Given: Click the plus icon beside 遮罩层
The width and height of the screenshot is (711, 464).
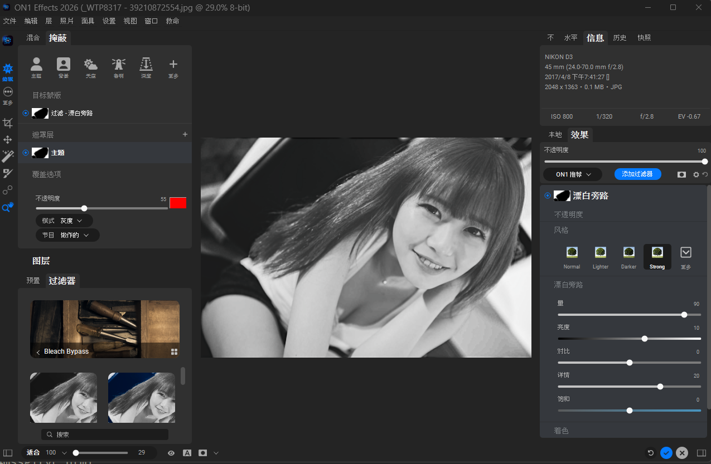Looking at the screenshot, I should 185,134.
